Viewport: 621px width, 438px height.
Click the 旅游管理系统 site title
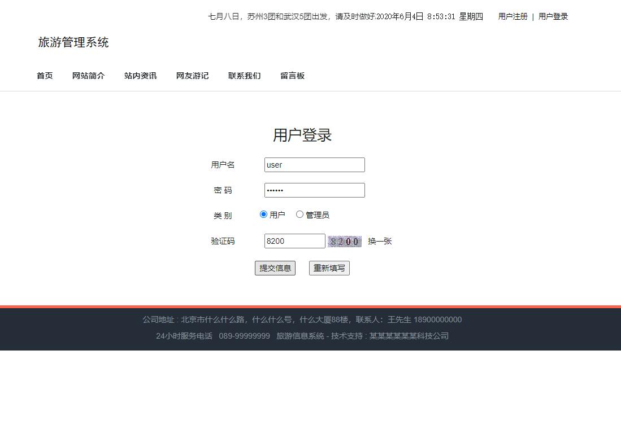coord(73,42)
